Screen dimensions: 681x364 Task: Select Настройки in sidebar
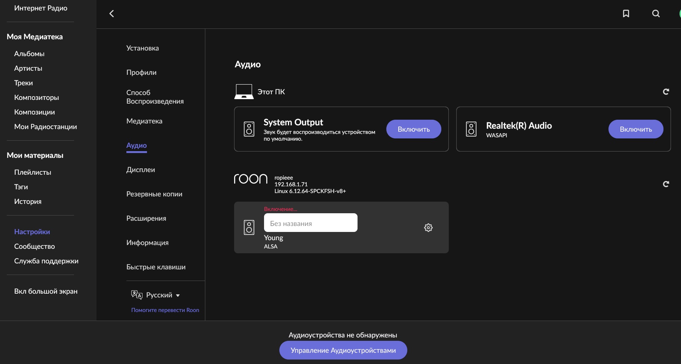pyautogui.click(x=32, y=232)
